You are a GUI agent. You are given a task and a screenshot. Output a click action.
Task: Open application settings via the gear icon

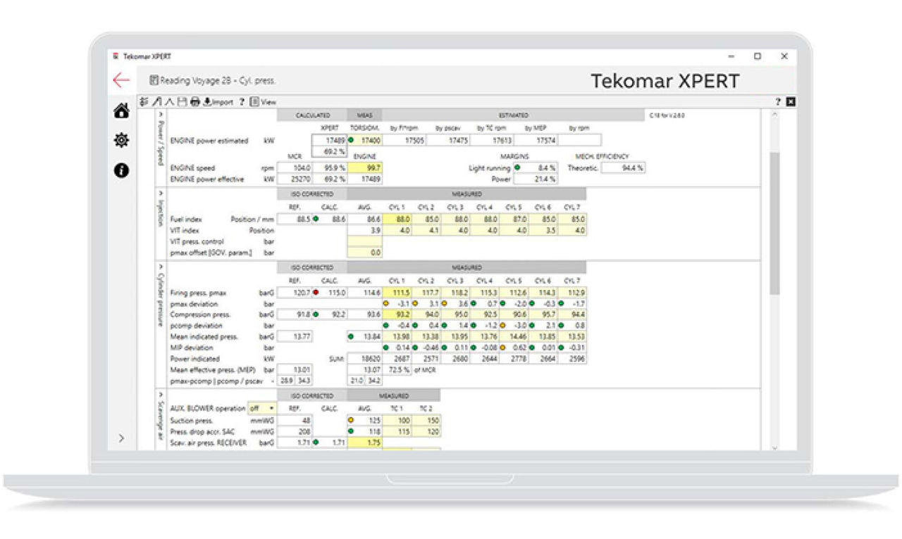tap(121, 140)
